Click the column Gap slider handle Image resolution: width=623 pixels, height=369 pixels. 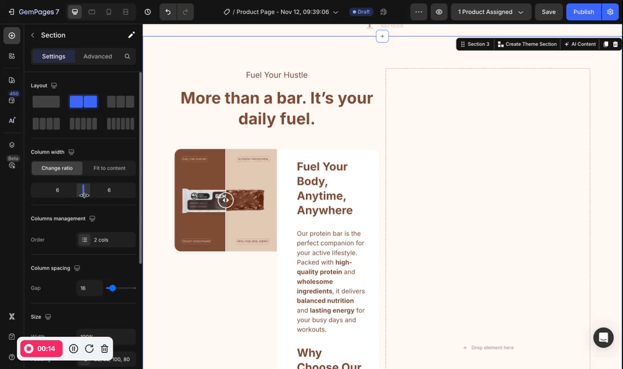(112, 288)
